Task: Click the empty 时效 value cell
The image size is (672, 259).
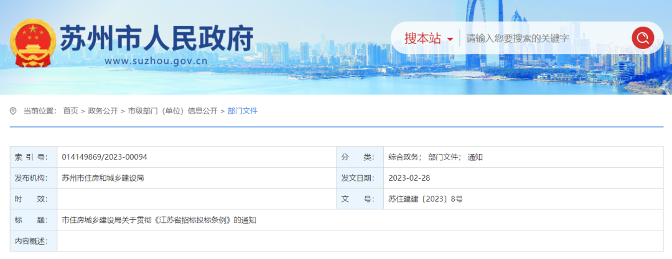Action: coord(196,199)
